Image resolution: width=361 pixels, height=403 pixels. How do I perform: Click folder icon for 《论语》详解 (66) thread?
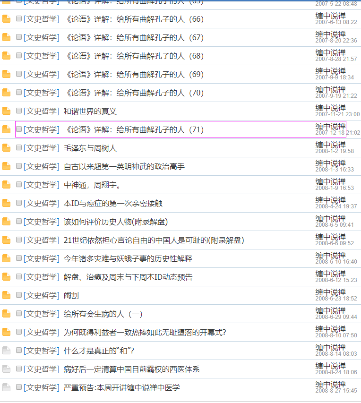click(7, 19)
